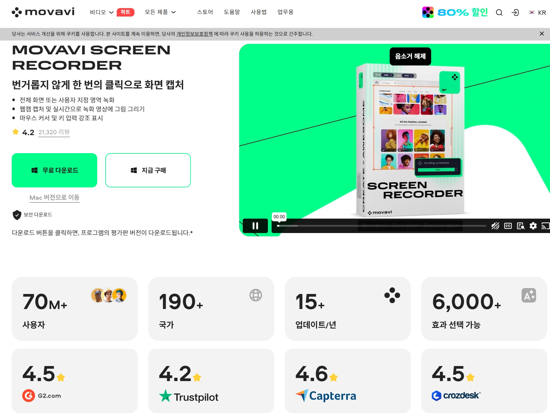Open the search magnifier icon in header
This screenshot has height=415, width=550.
pyautogui.click(x=499, y=12)
